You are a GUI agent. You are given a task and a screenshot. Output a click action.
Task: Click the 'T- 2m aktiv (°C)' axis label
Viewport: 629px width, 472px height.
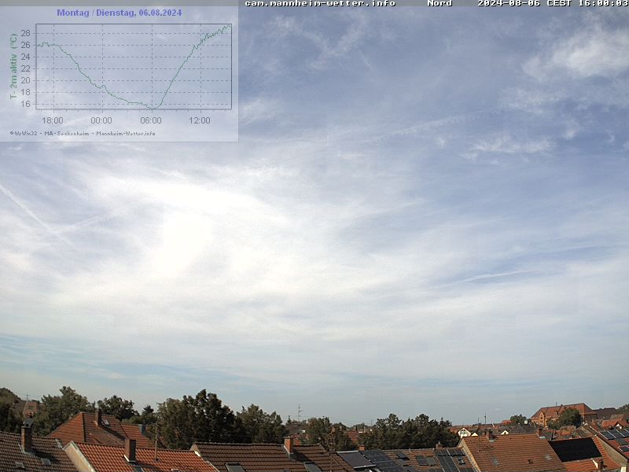13,66
